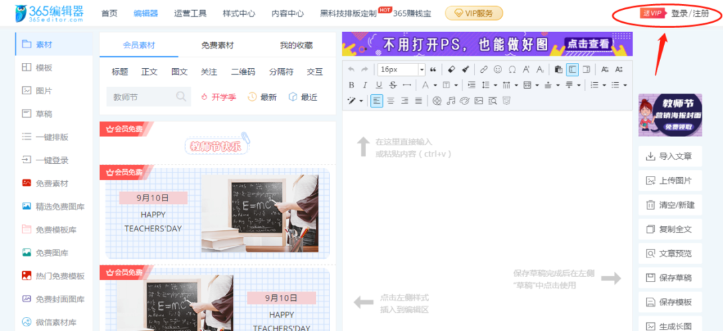Pick background color with the boxed T icon
The width and height of the screenshot is (723, 331).
pyautogui.click(x=446, y=85)
